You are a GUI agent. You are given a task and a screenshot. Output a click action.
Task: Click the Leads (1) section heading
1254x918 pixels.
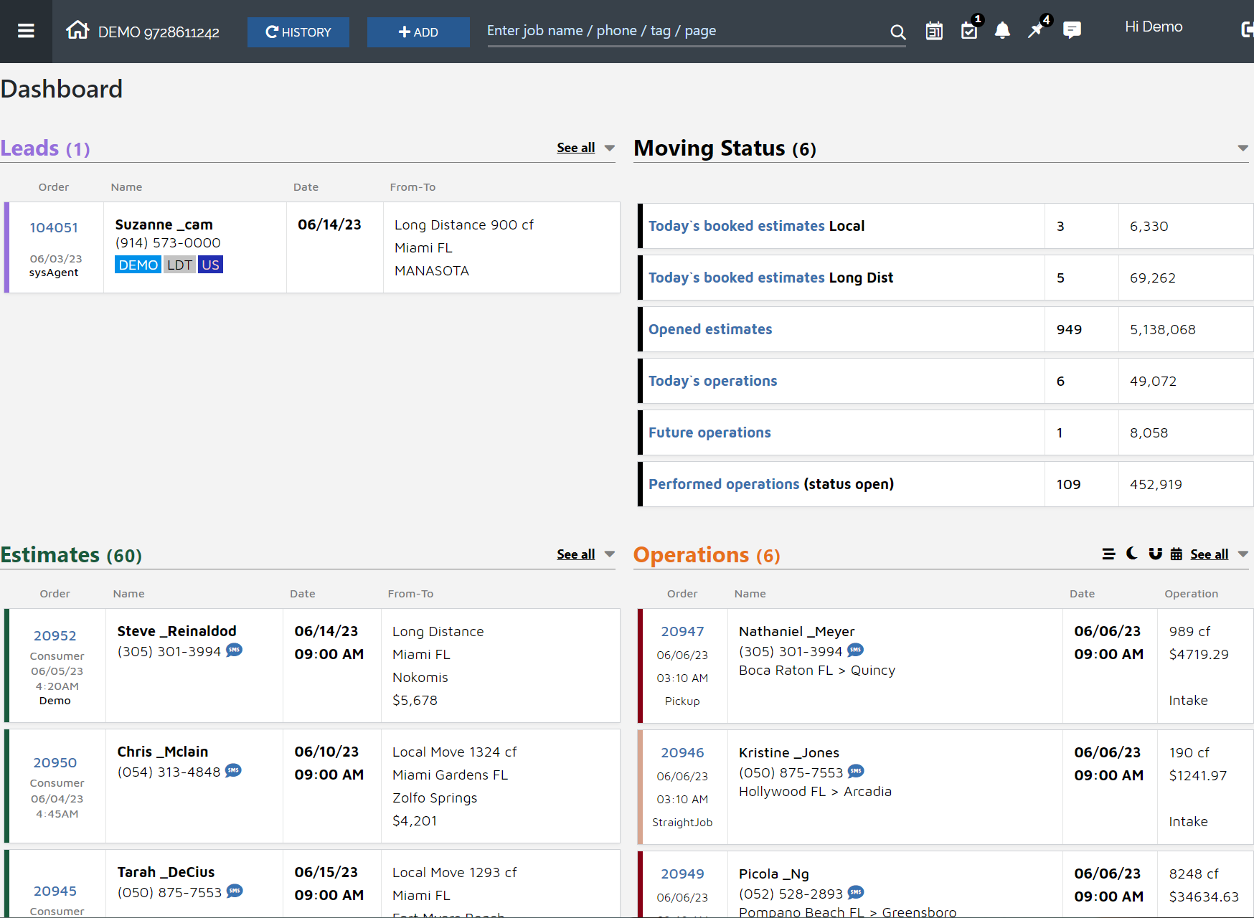[45, 148]
